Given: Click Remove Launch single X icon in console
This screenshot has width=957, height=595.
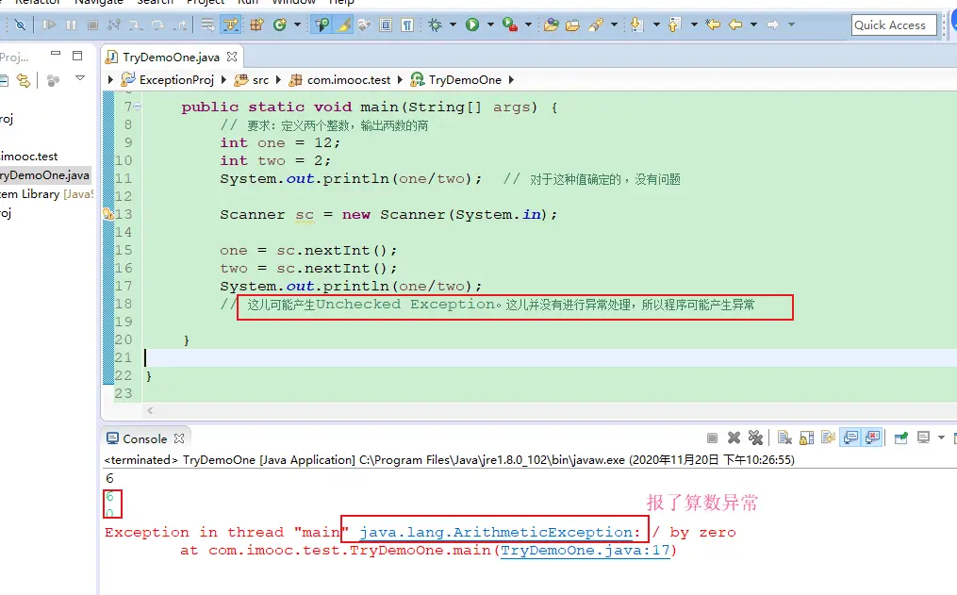Looking at the screenshot, I should 734,438.
